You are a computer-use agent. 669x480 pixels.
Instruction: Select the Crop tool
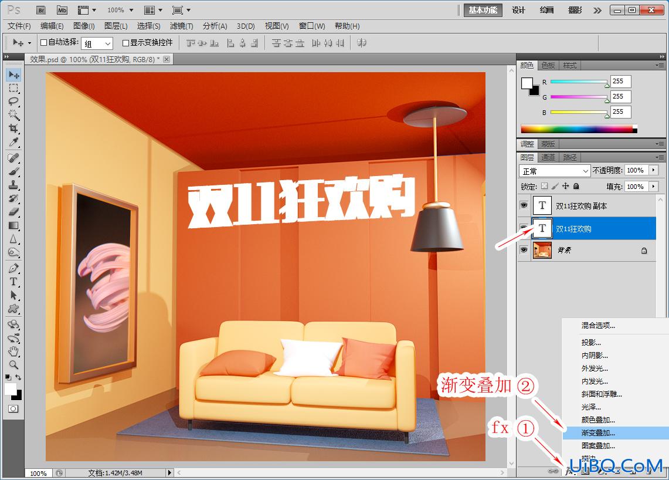[x=13, y=128]
